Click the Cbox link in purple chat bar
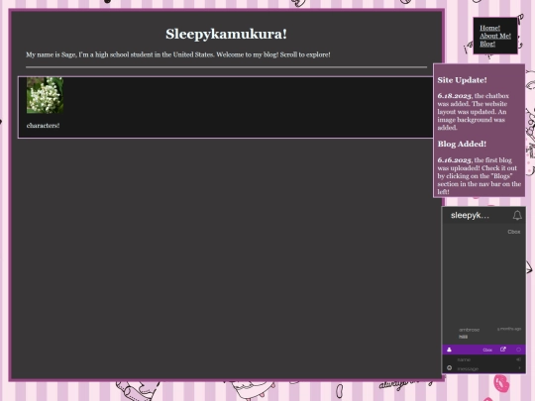 [487, 350]
